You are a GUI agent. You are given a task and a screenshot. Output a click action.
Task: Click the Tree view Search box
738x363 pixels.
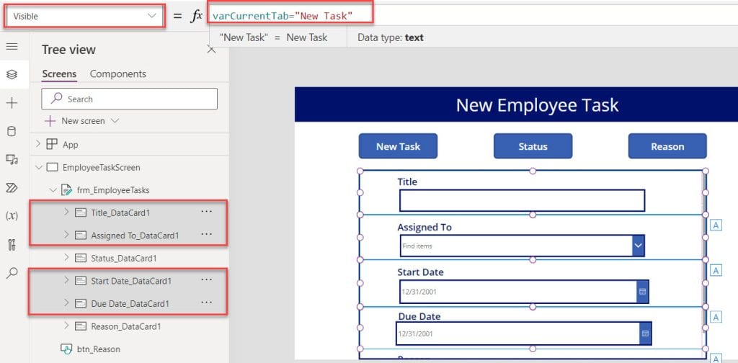pos(130,99)
